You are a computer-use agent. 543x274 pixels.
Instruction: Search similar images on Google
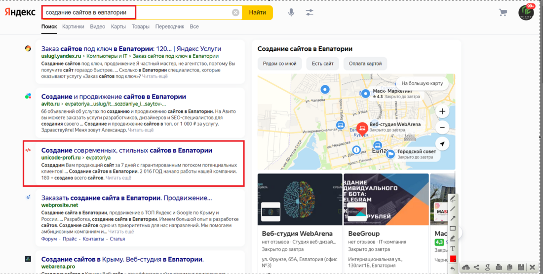[488, 267]
